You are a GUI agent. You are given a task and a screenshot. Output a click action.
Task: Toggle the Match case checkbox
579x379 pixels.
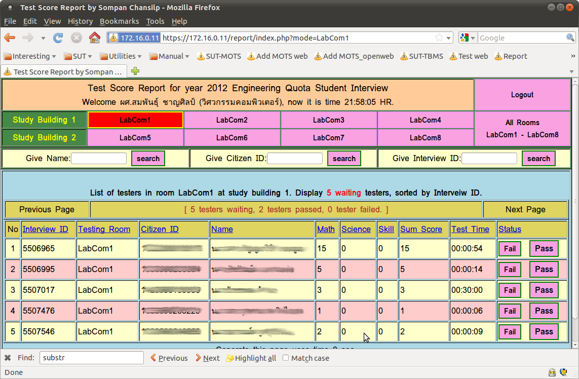pos(285,358)
